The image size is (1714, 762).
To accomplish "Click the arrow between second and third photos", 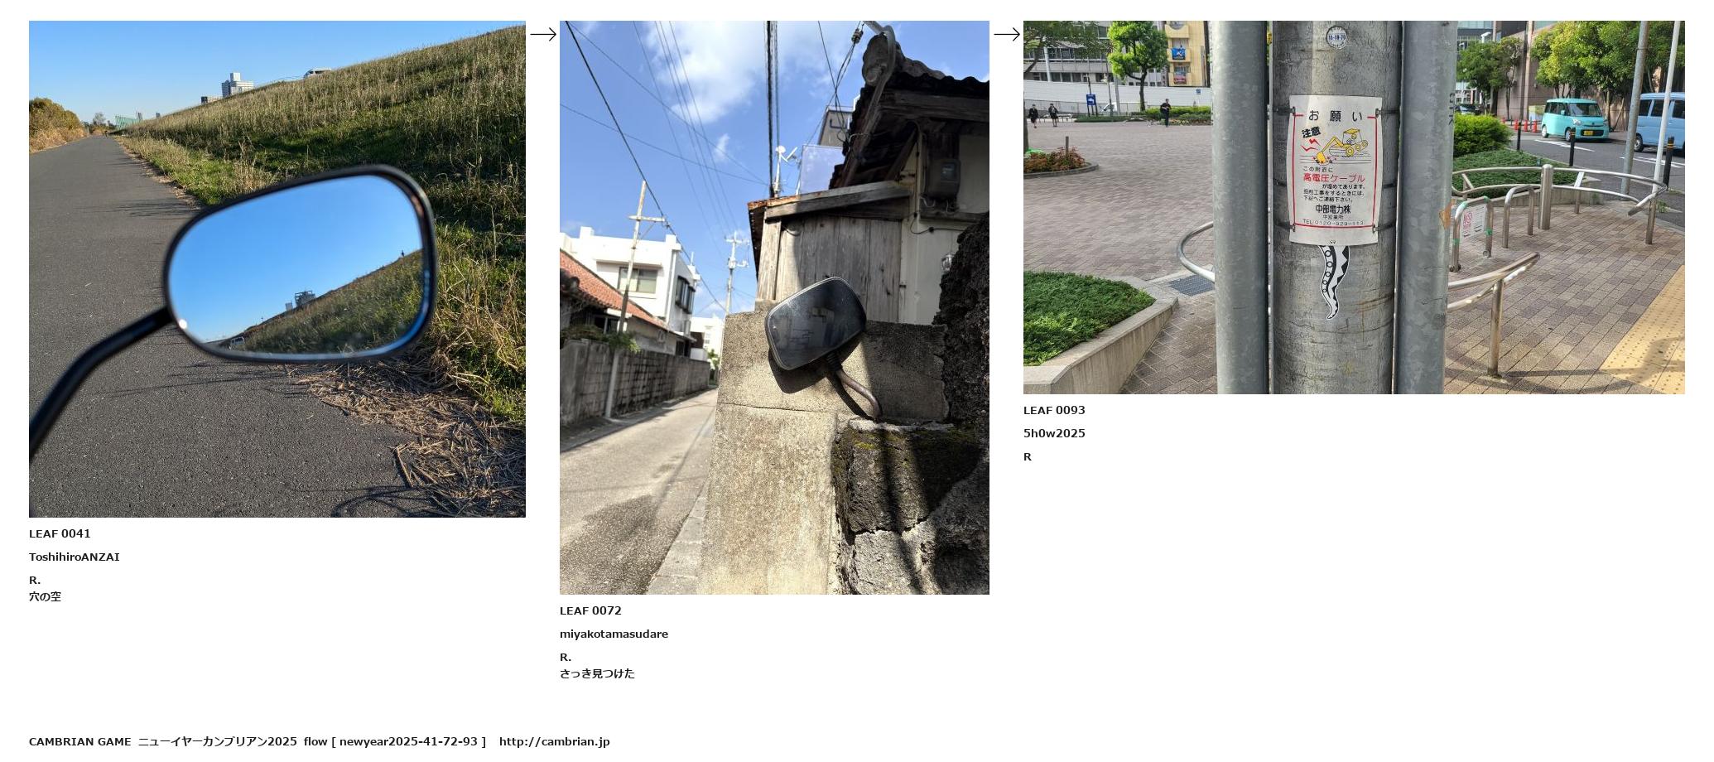I will click(1007, 34).
